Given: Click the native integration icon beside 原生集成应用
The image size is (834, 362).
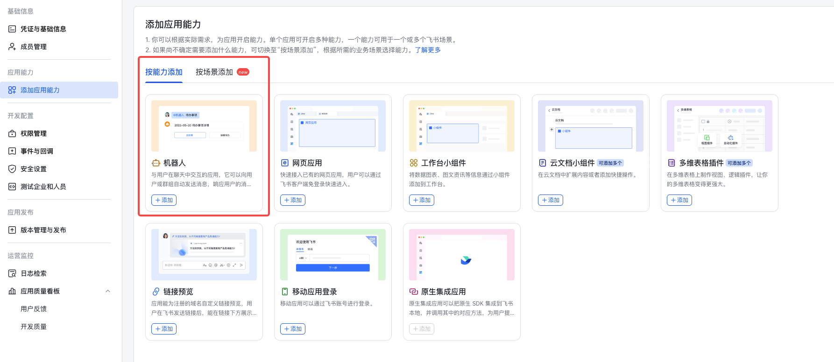Looking at the screenshot, I should click(414, 292).
